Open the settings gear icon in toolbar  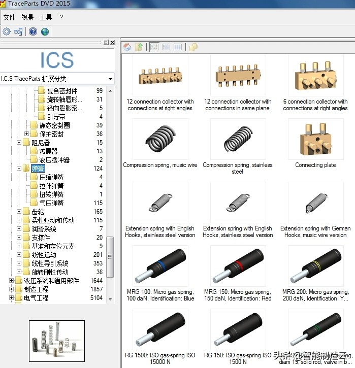7,31
